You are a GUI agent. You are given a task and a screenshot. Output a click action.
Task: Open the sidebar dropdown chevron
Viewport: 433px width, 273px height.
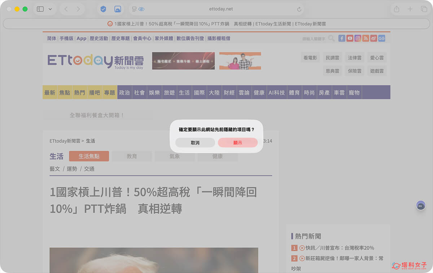coord(50,9)
